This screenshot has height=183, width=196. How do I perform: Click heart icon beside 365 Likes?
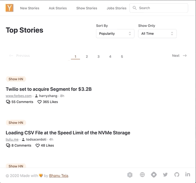coord(40,102)
